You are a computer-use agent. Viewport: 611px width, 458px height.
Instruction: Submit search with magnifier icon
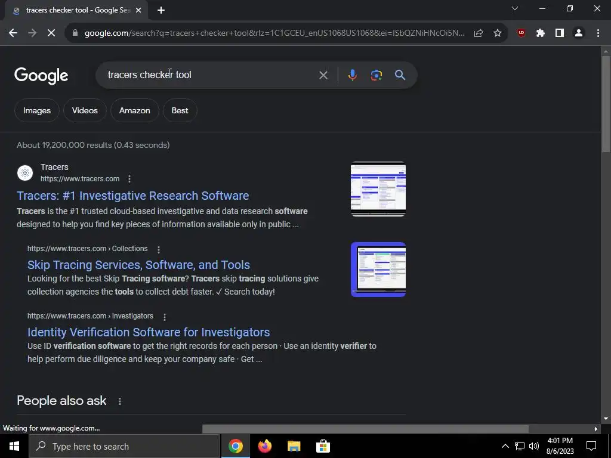coord(400,75)
